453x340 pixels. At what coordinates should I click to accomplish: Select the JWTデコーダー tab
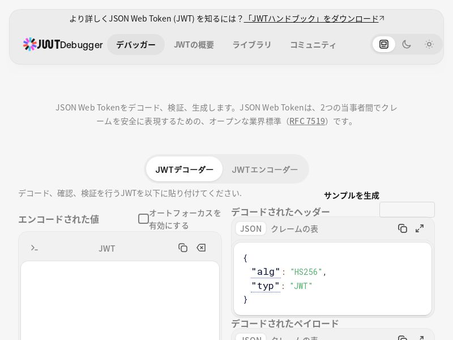184,169
